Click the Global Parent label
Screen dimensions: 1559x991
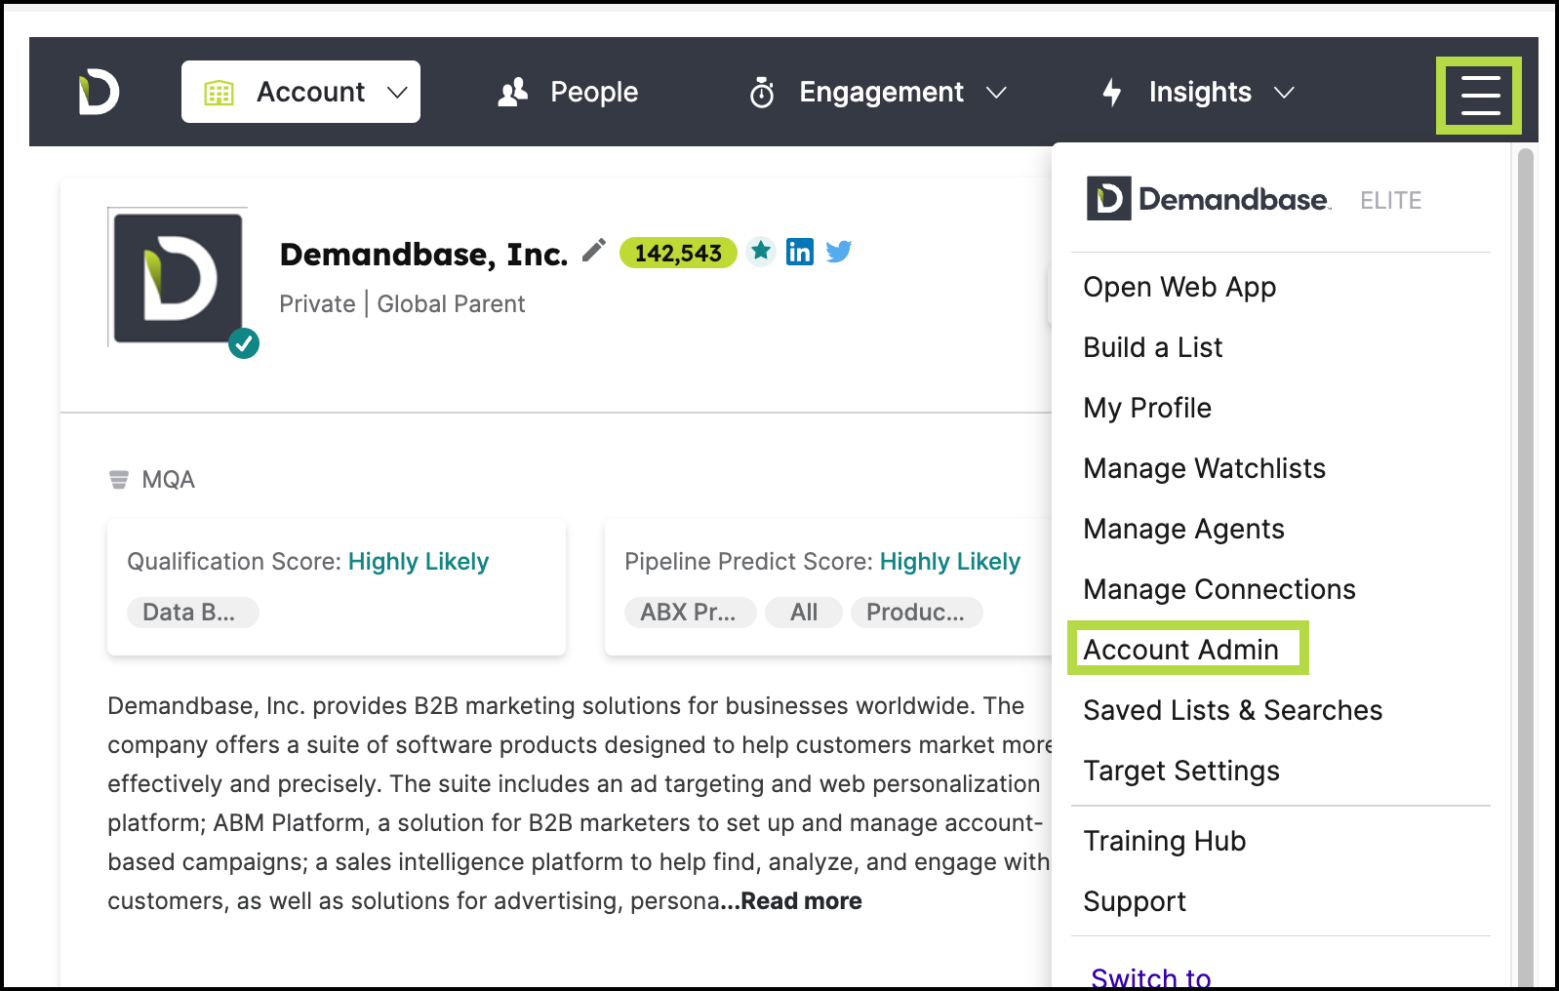[451, 304]
